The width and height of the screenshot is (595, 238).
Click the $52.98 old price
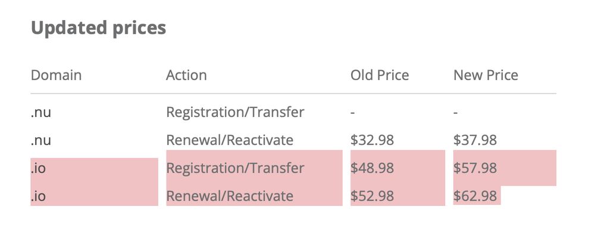pos(372,196)
